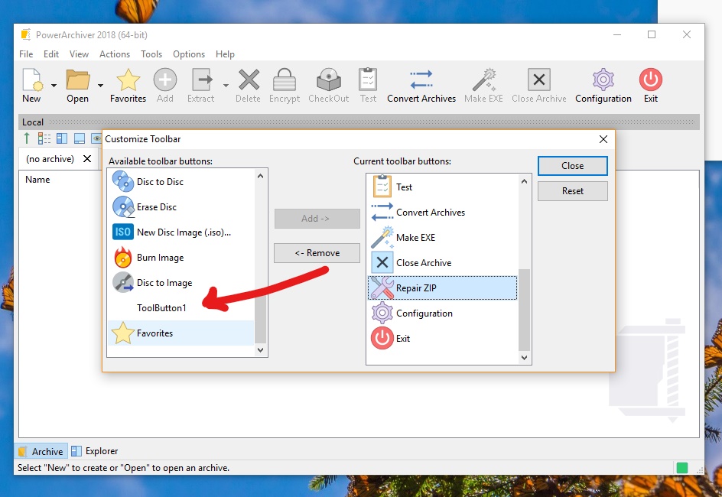Dismiss Customize Toolbar with its title-bar X
This screenshot has width=722, height=497.
[603, 139]
